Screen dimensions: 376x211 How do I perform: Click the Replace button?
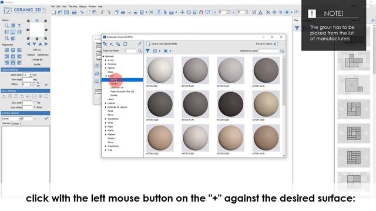point(31,55)
